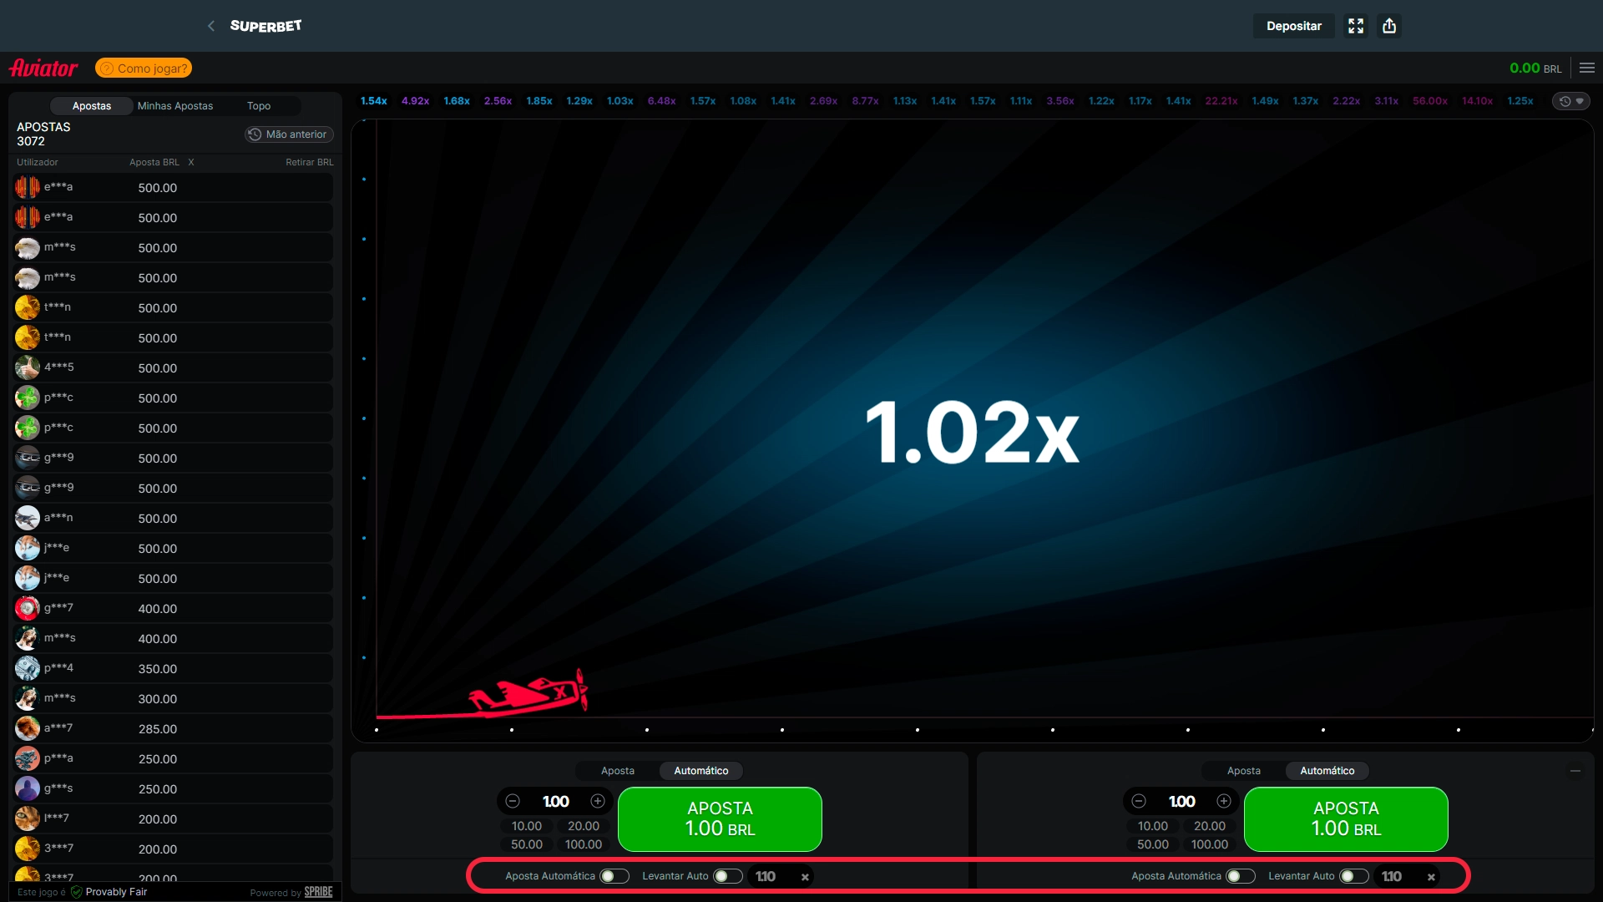
Task: Pick 50.00 quick amount in left panel
Action: (527, 844)
